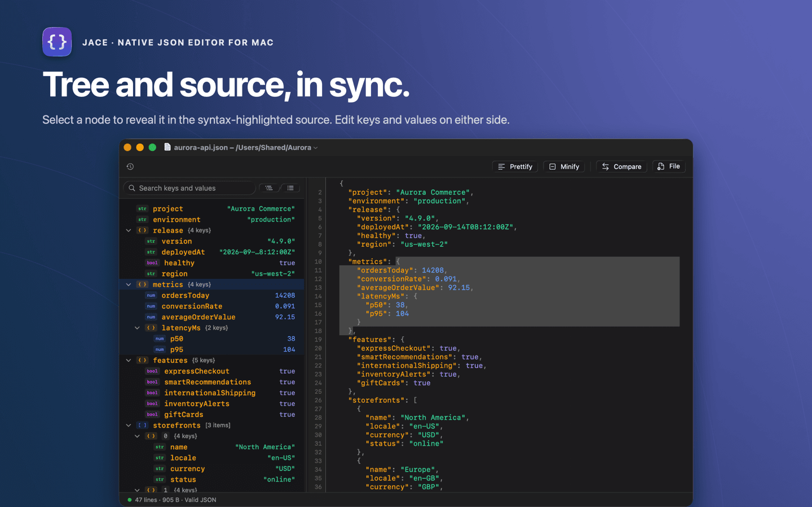Click the bool badge beside expressCheckout
Image resolution: width=812 pixels, height=507 pixels.
(x=152, y=371)
